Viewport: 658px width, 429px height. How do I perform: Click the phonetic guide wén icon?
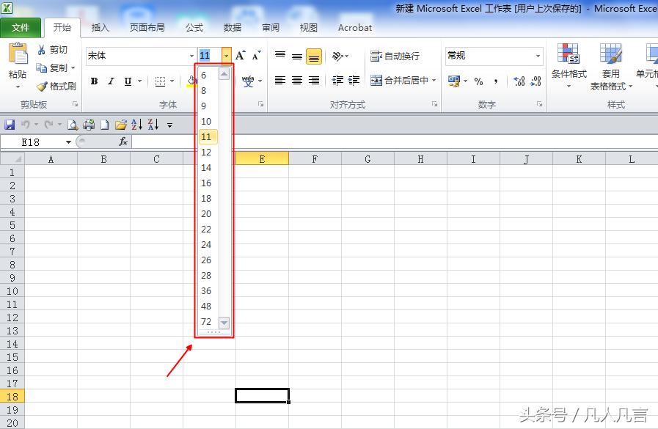click(248, 81)
